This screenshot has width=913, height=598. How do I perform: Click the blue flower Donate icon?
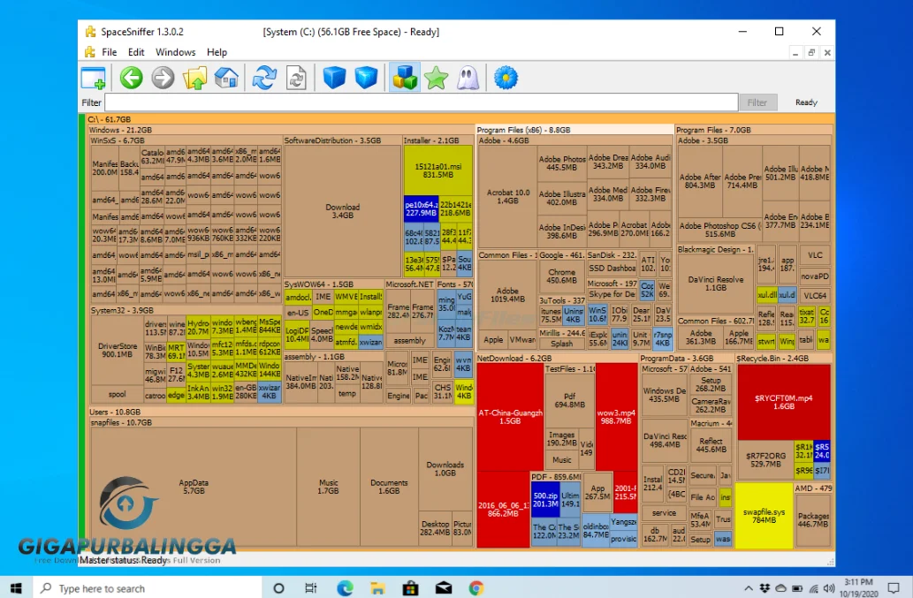pyautogui.click(x=506, y=78)
